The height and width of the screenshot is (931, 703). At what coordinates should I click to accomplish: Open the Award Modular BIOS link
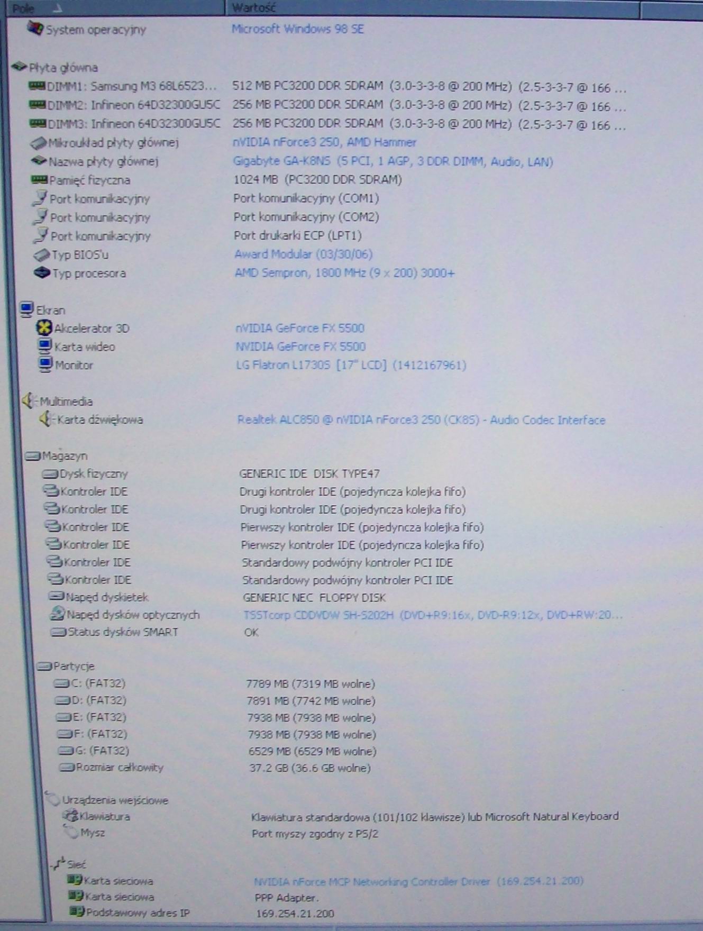click(304, 254)
